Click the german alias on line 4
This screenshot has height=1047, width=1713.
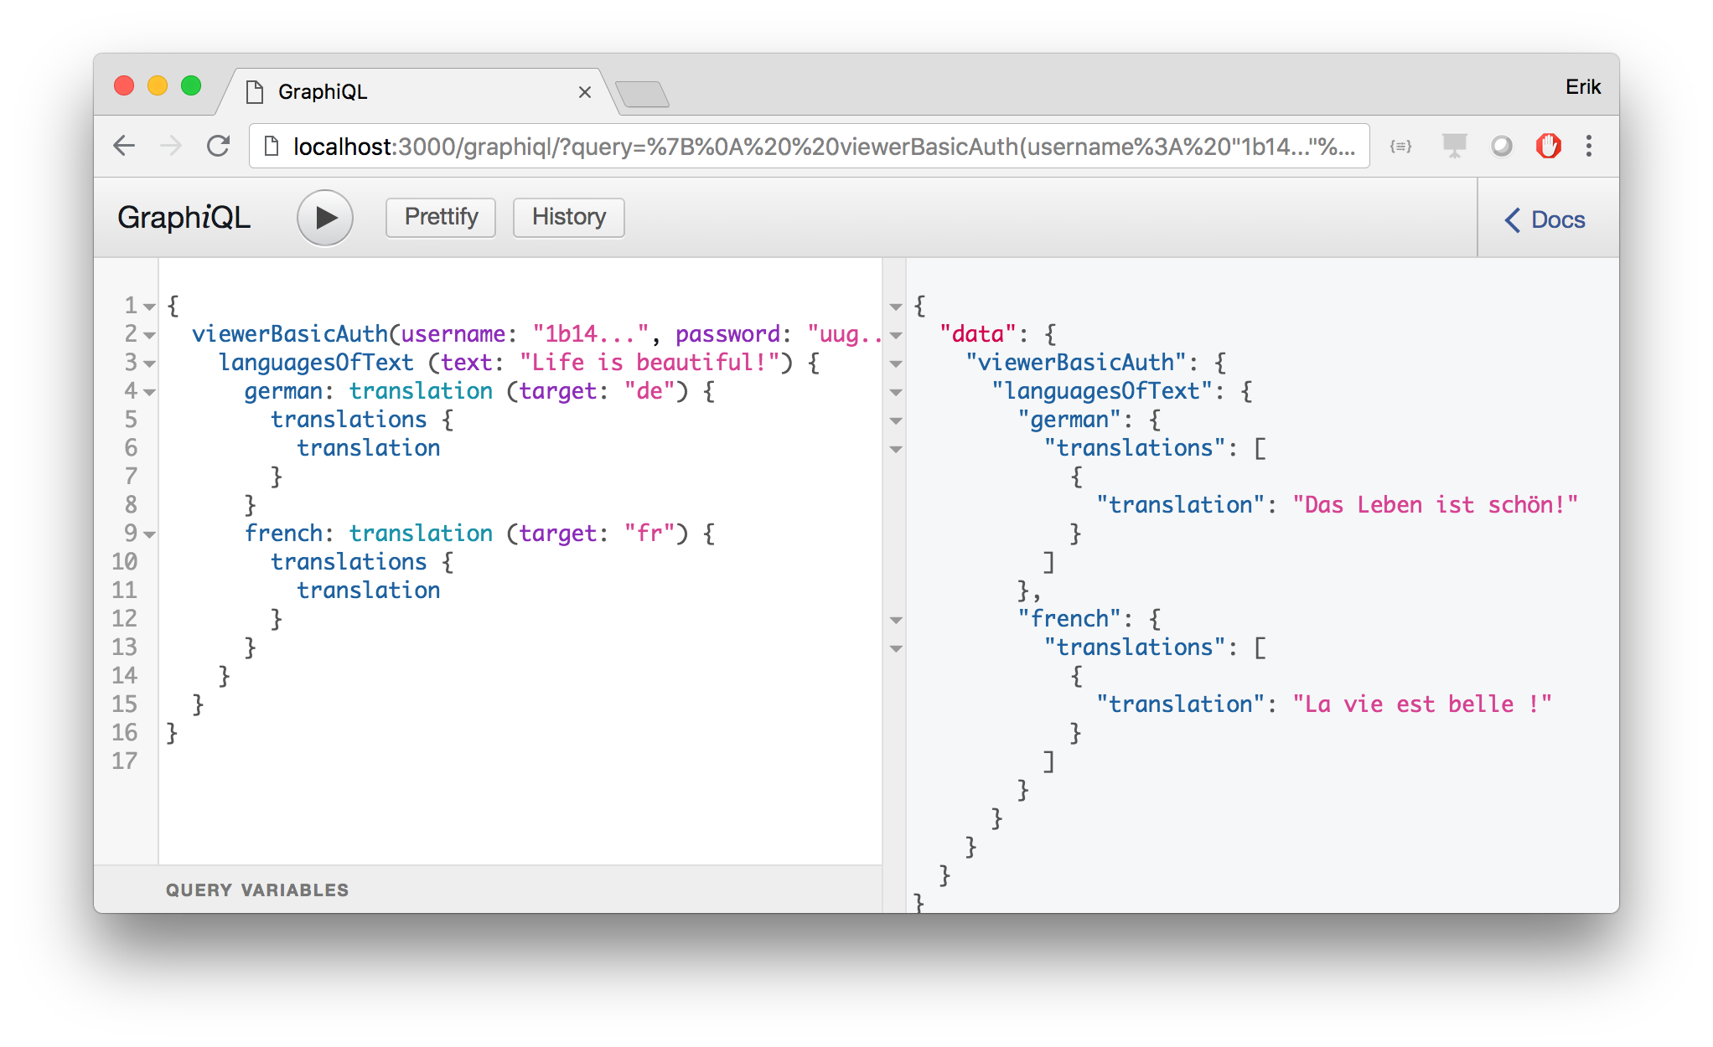click(283, 391)
